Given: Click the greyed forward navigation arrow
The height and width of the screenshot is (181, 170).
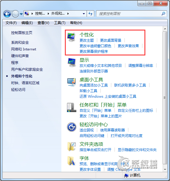Looking at the screenshot, I should (x=15, y=14).
